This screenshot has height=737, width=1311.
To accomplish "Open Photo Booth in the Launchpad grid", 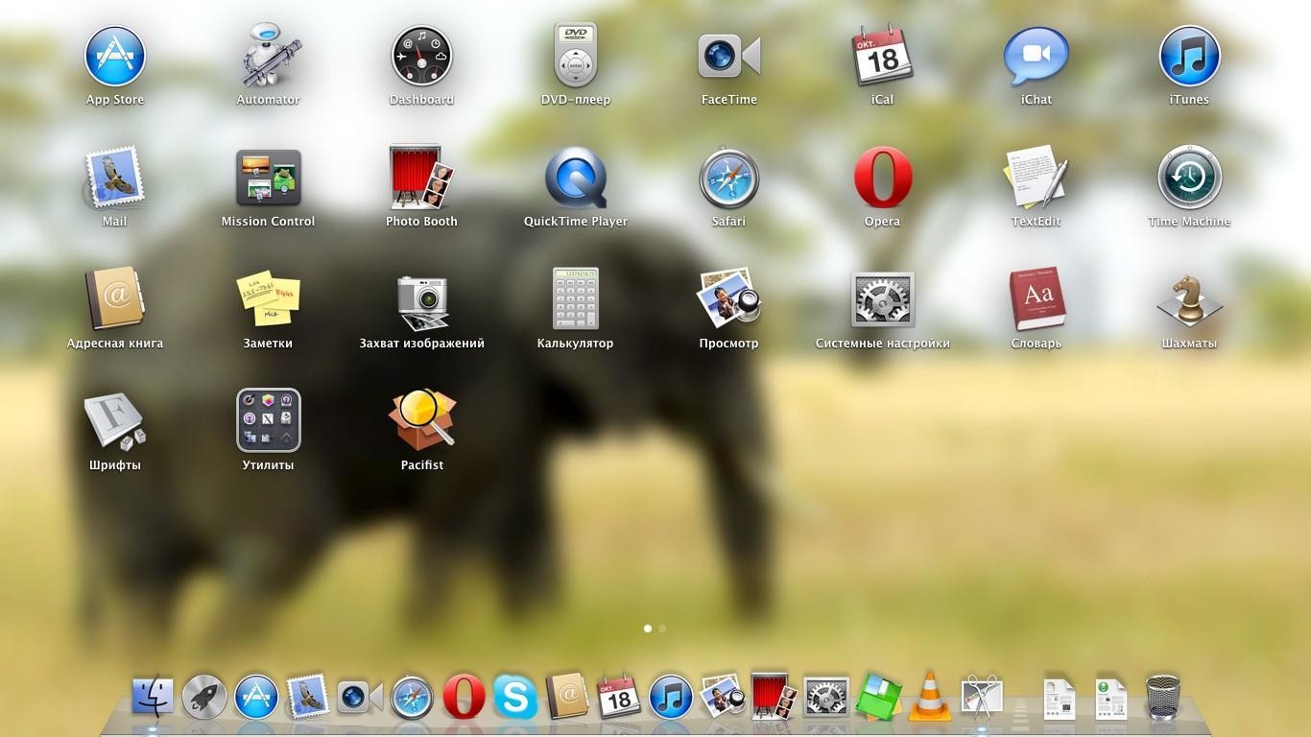I will [x=422, y=178].
